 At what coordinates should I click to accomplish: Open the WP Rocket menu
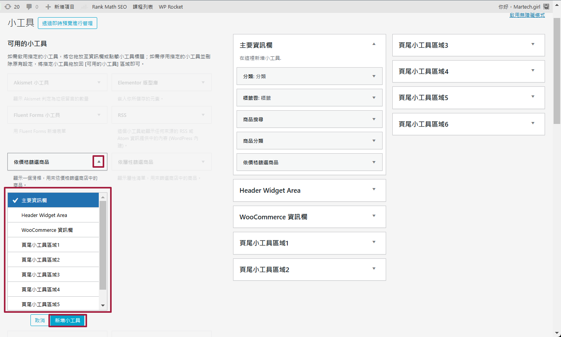point(171,6)
